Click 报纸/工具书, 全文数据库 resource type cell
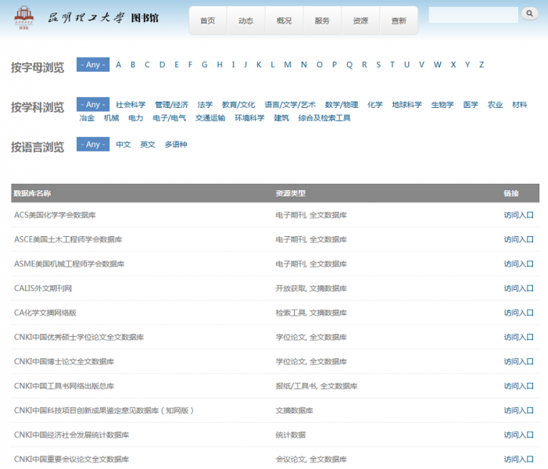The height and width of the screenshot is (469, 548). coord(317,386)
